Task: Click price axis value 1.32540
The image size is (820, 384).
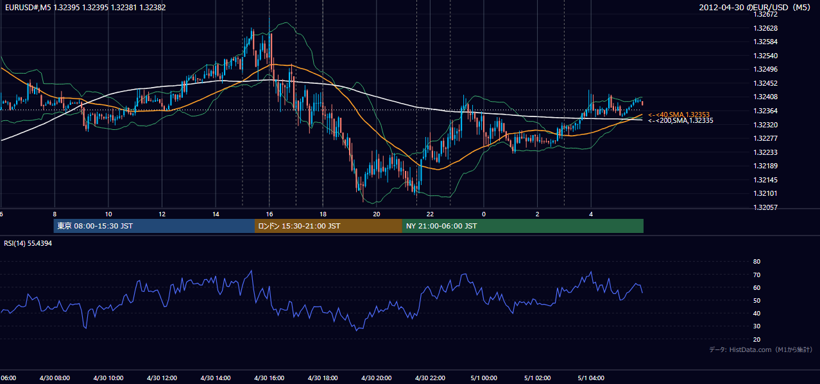Action: [x=765, y=56]
